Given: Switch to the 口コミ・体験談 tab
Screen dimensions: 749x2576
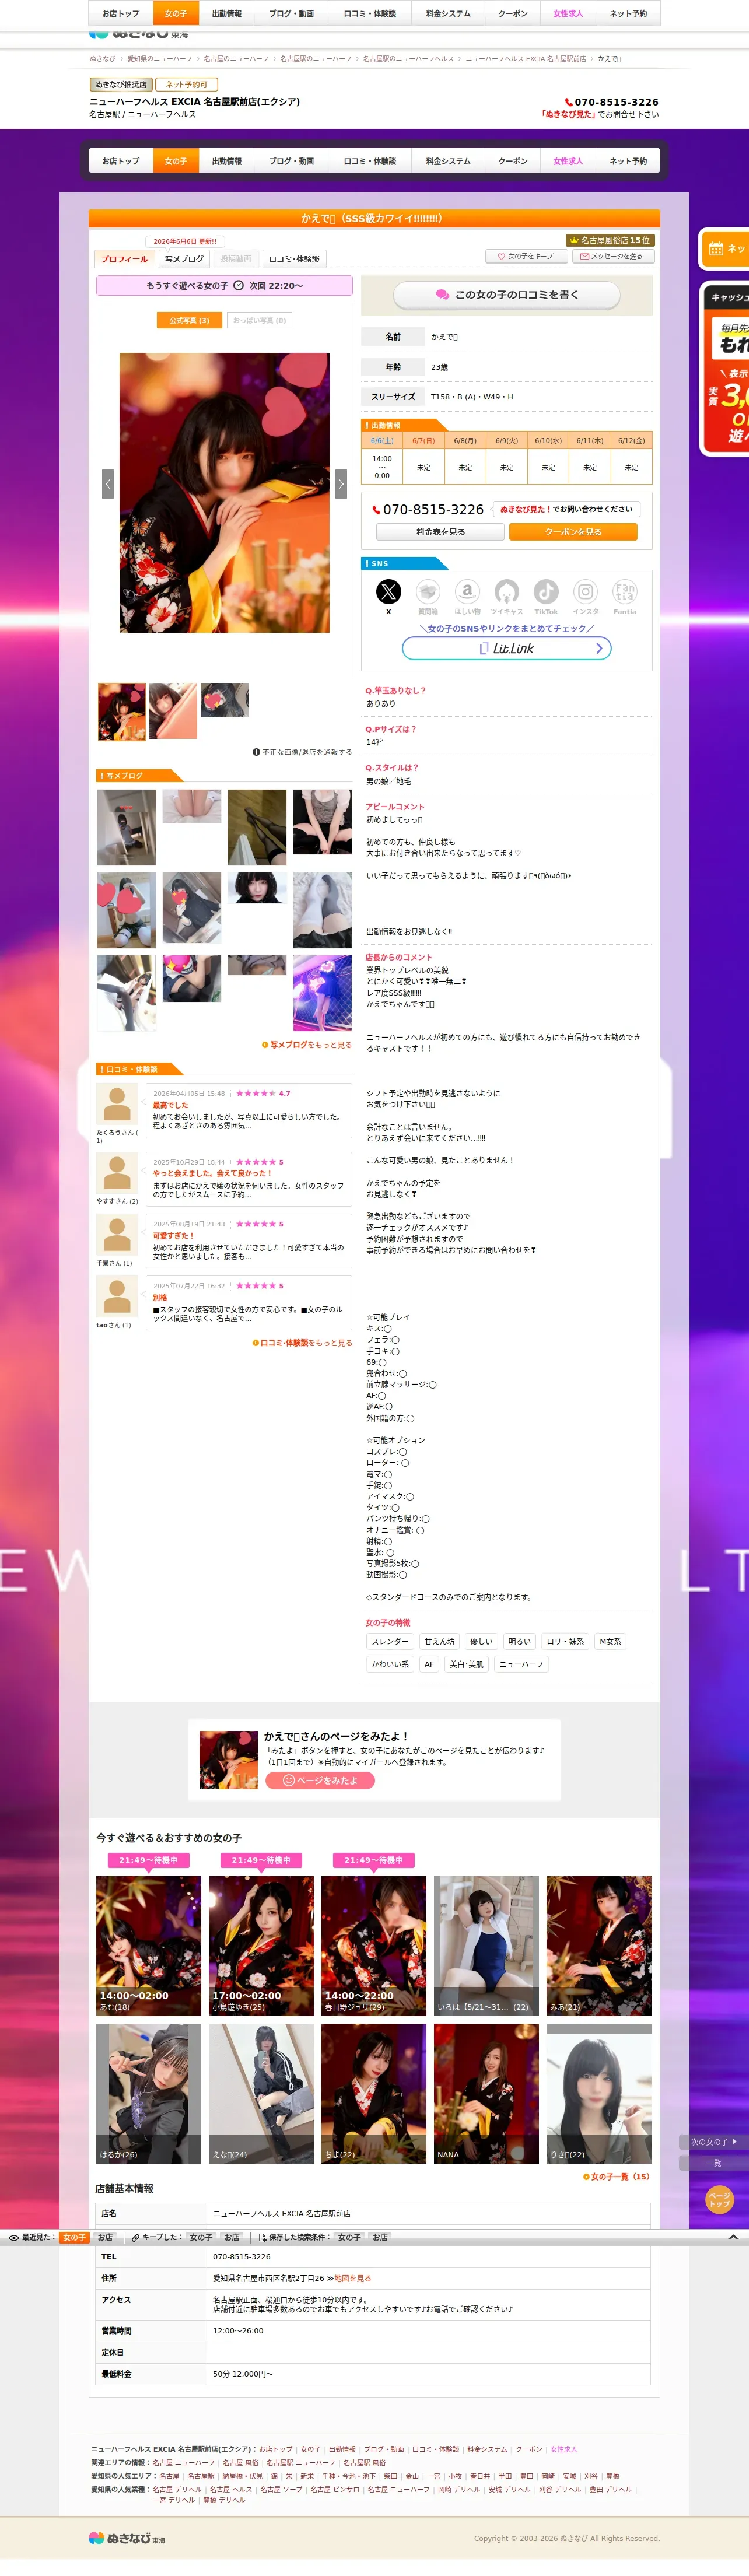Looking at the screenshot, I should point(294,259).
